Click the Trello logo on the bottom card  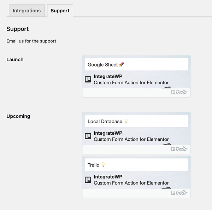click(179, 193)
